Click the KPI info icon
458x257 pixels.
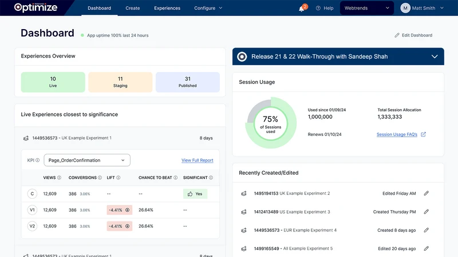tap(37, 160)
